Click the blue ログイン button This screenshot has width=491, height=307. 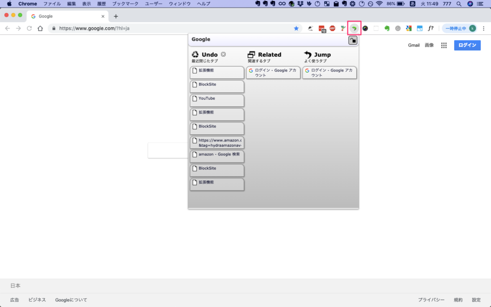pos(467,46)
